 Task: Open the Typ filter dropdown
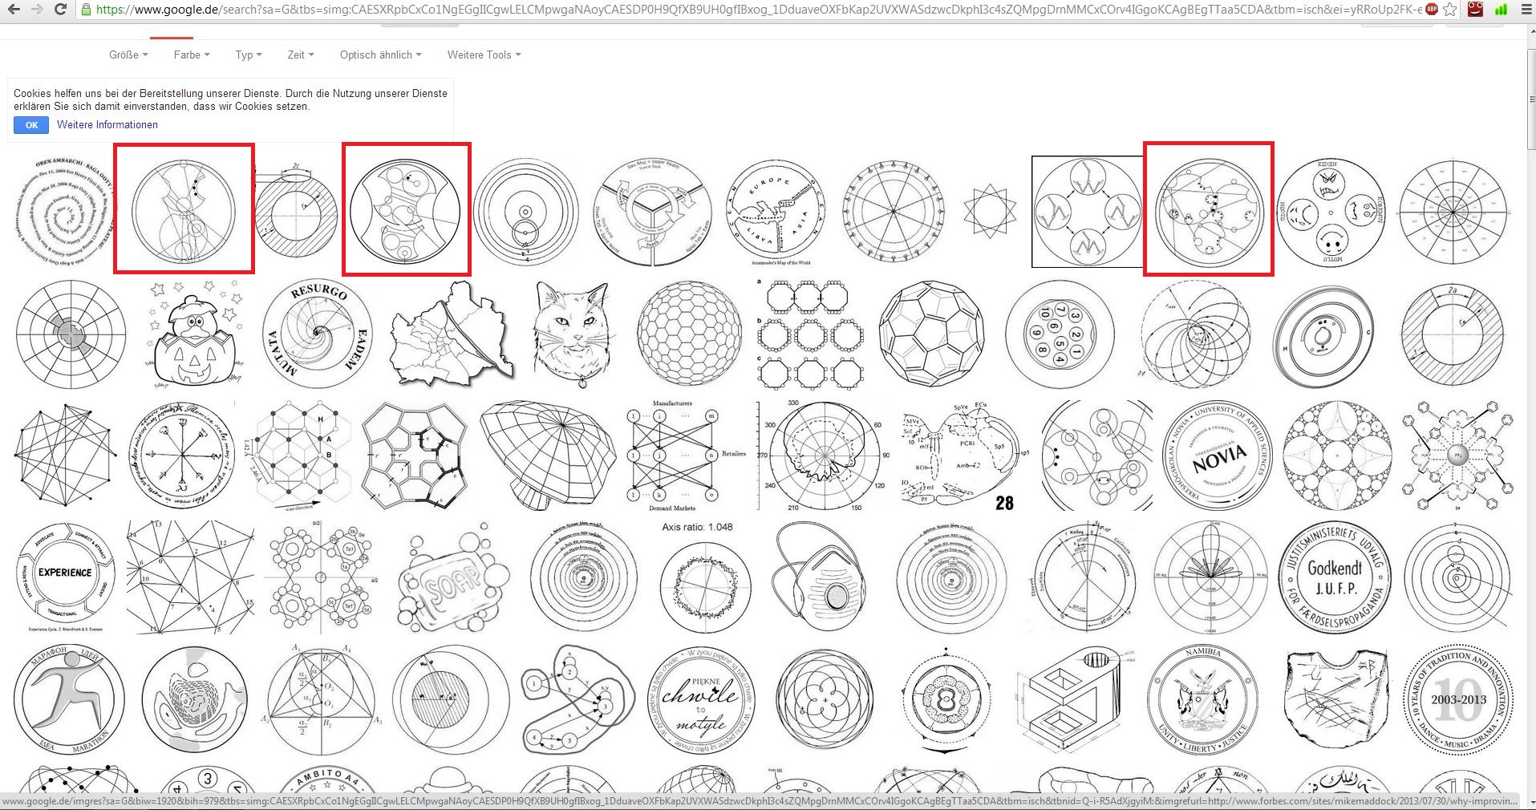tap(249, 55)
